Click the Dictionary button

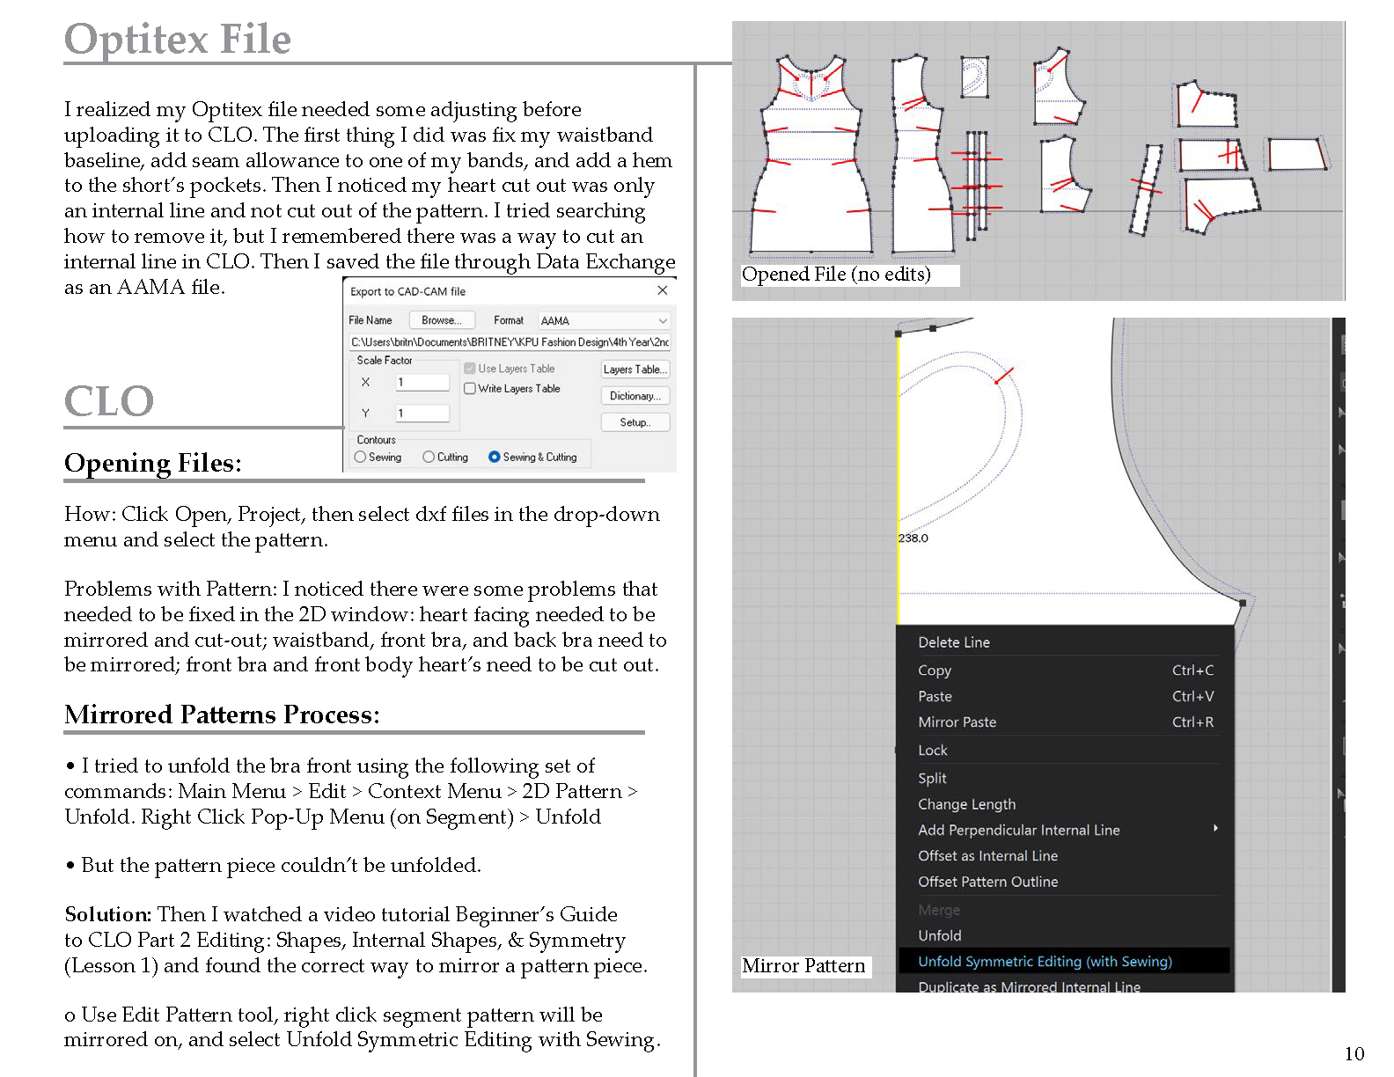635,396
